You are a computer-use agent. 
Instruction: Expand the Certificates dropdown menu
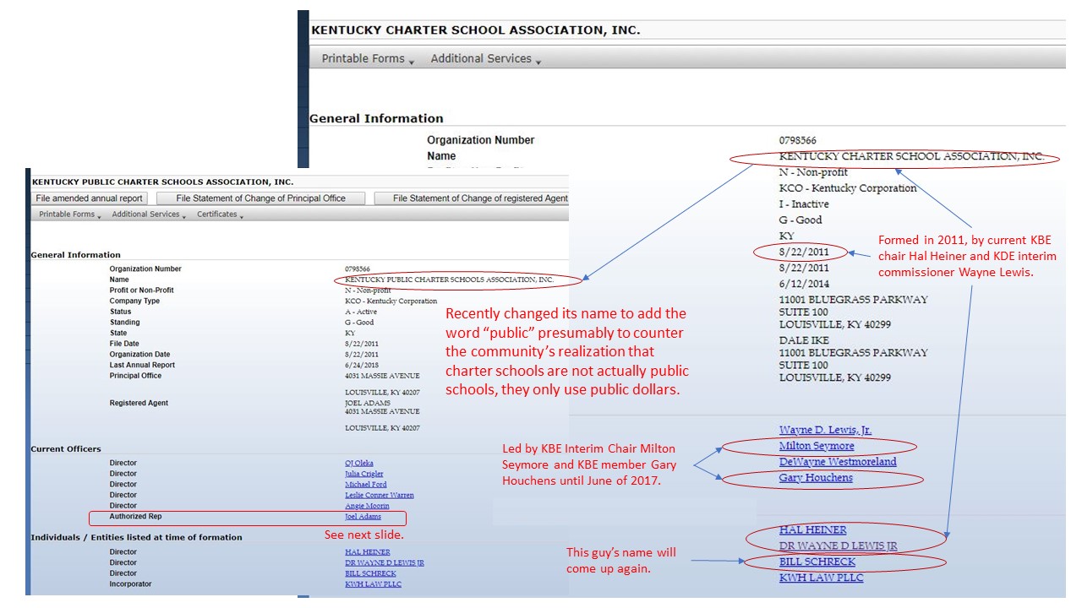pos(220,214)
